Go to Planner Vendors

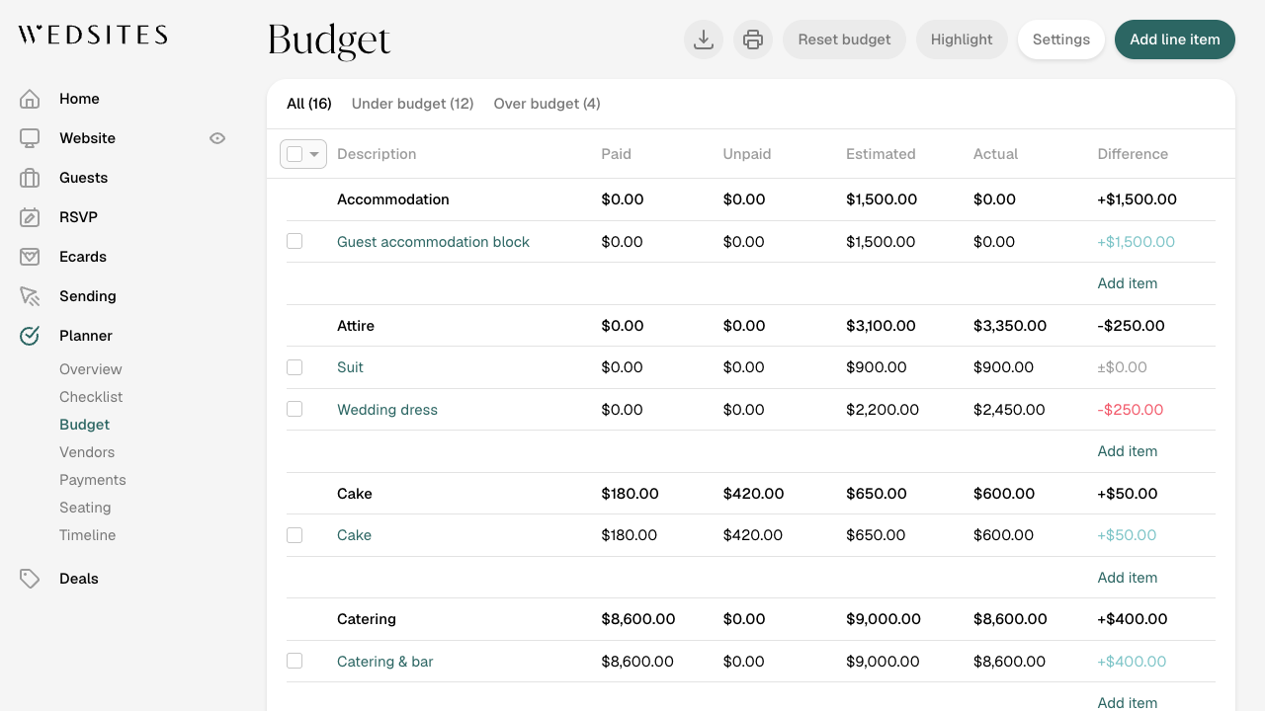[87, 452]
